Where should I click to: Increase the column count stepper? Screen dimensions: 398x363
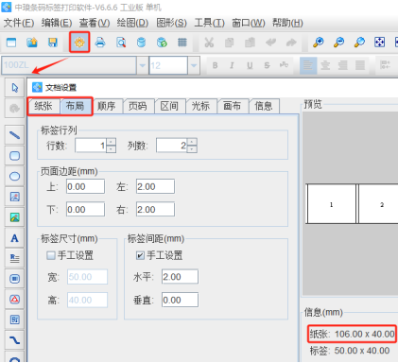(x=192, y=142)
